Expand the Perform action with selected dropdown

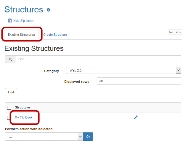(44, 137)
